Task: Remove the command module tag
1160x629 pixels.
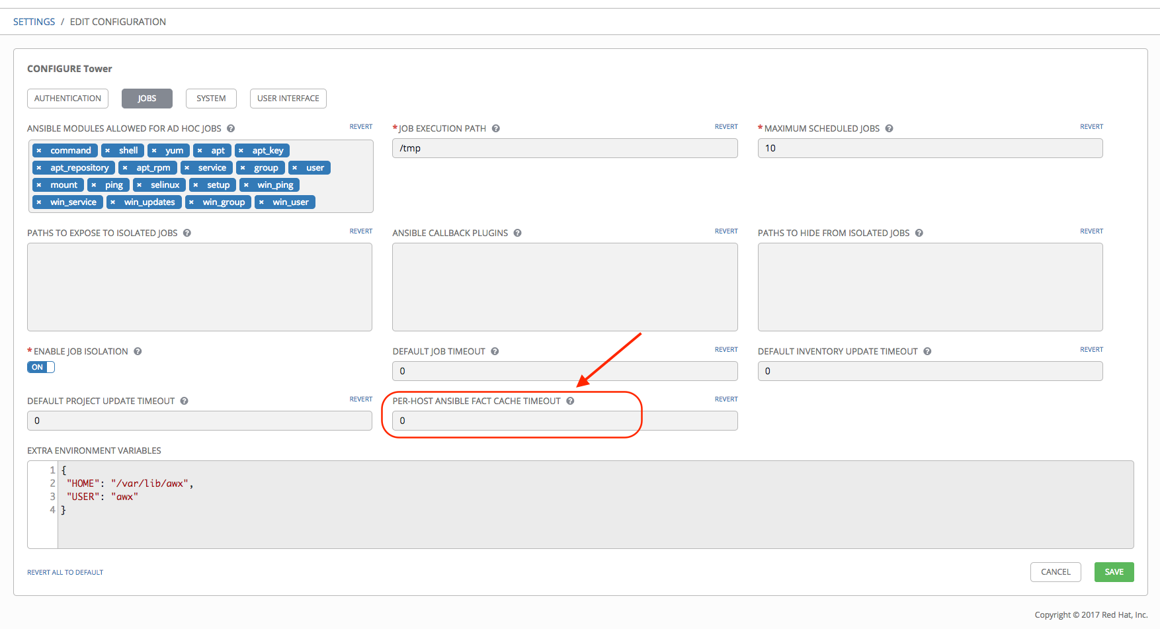Action: (x=39, y=151)
